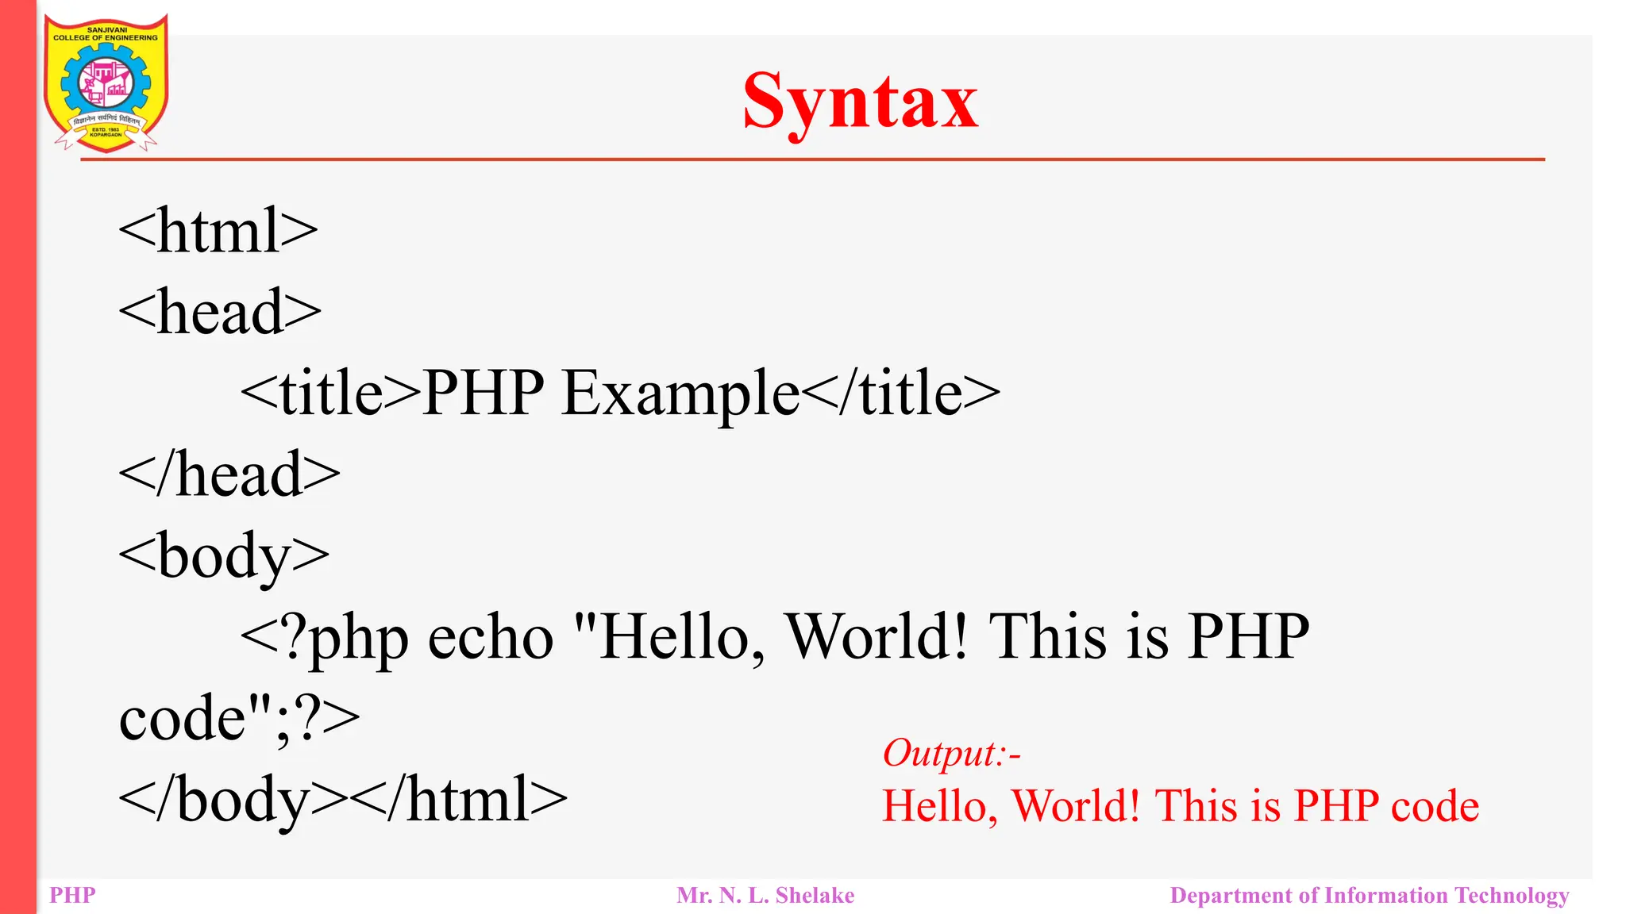Viewport: 1626px width, 914px height.
Task: Click the Sanjivani College of Engineering logo
Action: [x=106, y=83]
